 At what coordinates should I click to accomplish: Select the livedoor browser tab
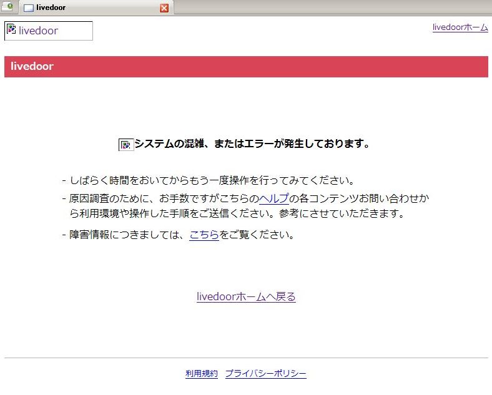click(x=96, y=8)
